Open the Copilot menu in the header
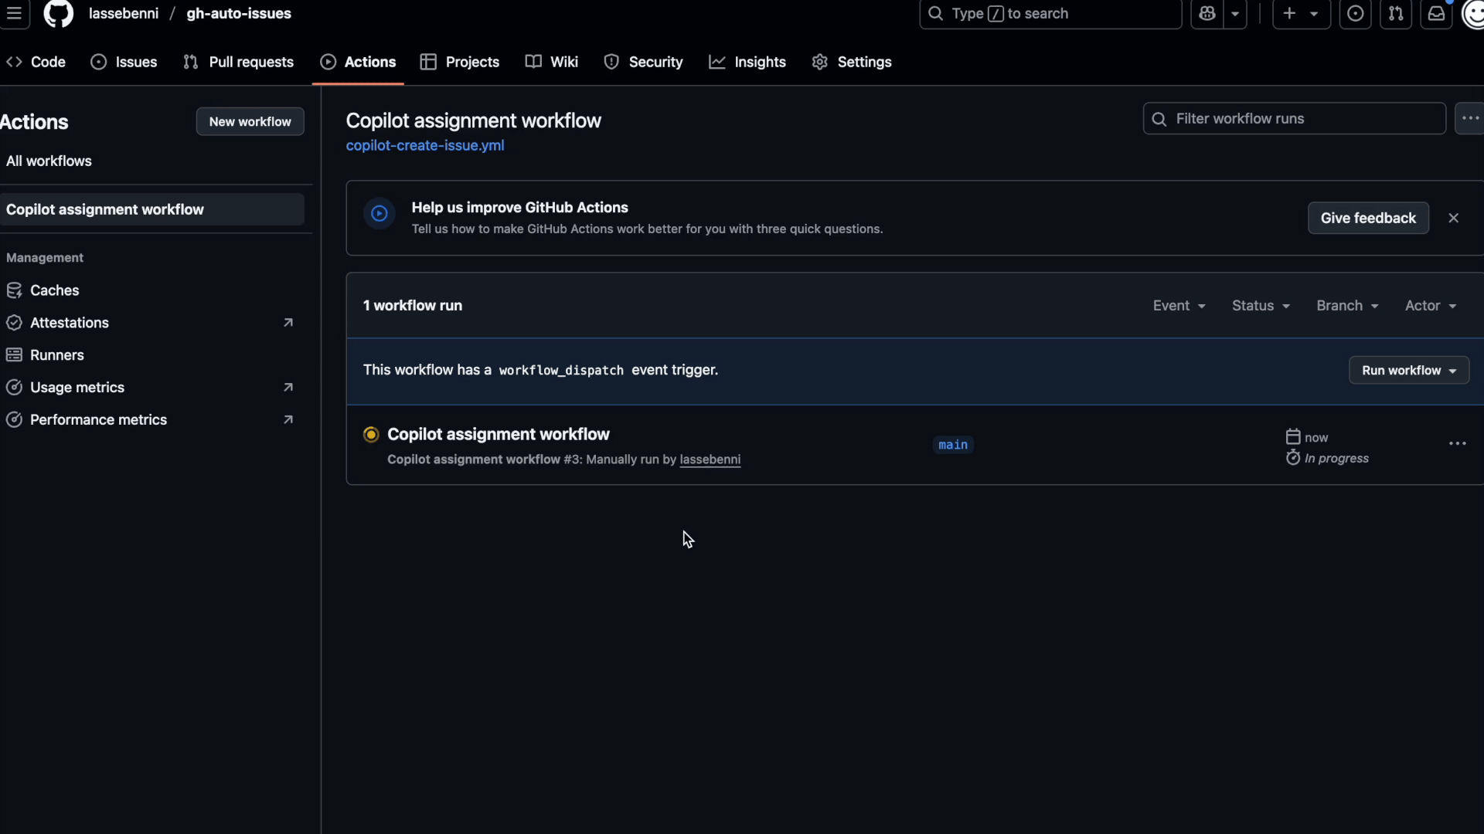 pos(1220,13)
